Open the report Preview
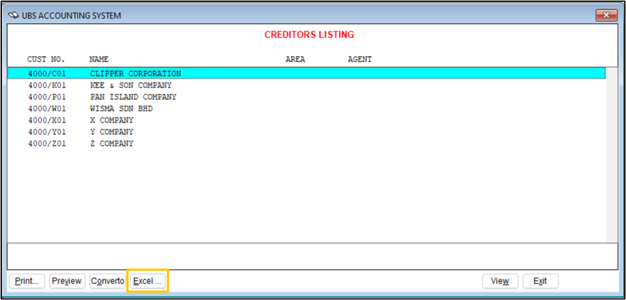The image size is (626, 300). tap(67, 281)
